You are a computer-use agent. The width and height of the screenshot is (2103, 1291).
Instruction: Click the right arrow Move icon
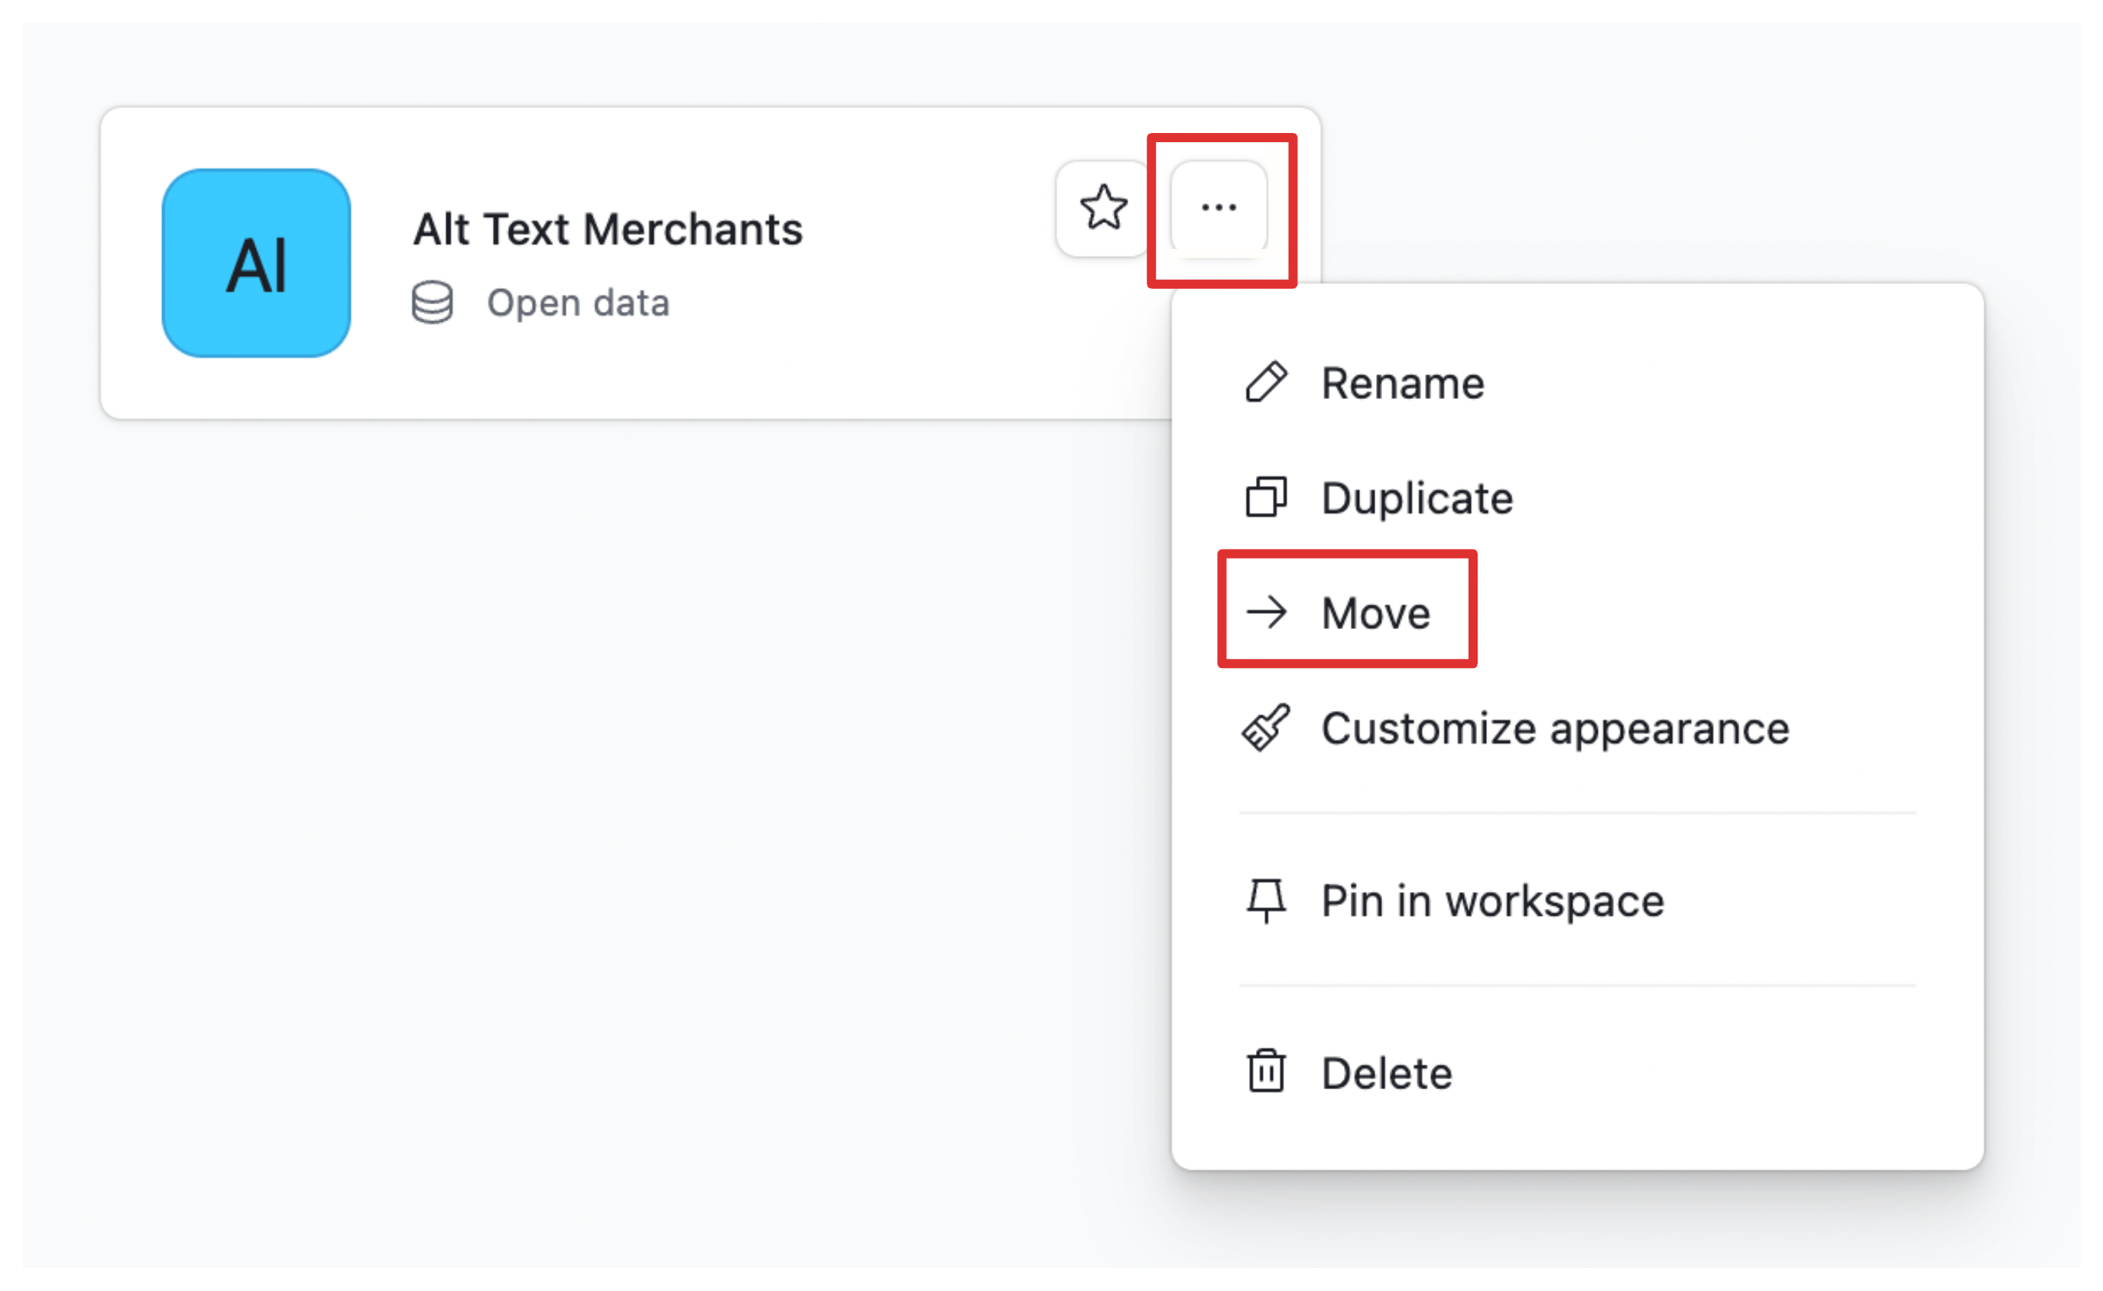tap(1265, 612)
